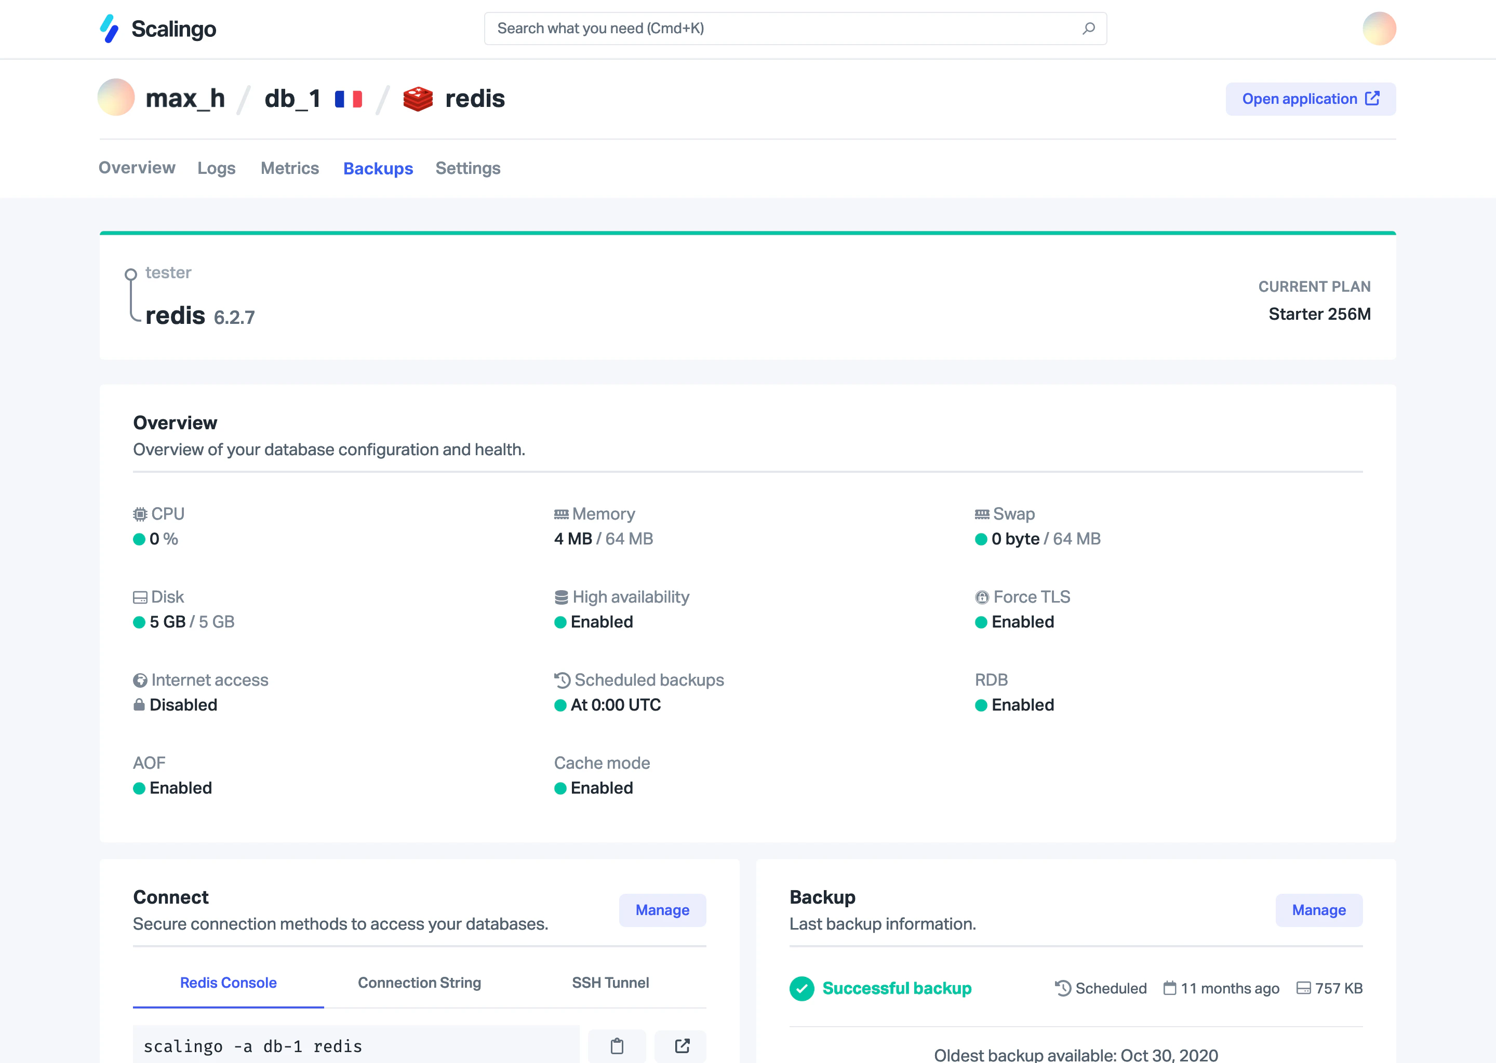Open the user avatar in the top-right corner
Viewport: 1496px width, 1063px height.
tap(1380, 28)
